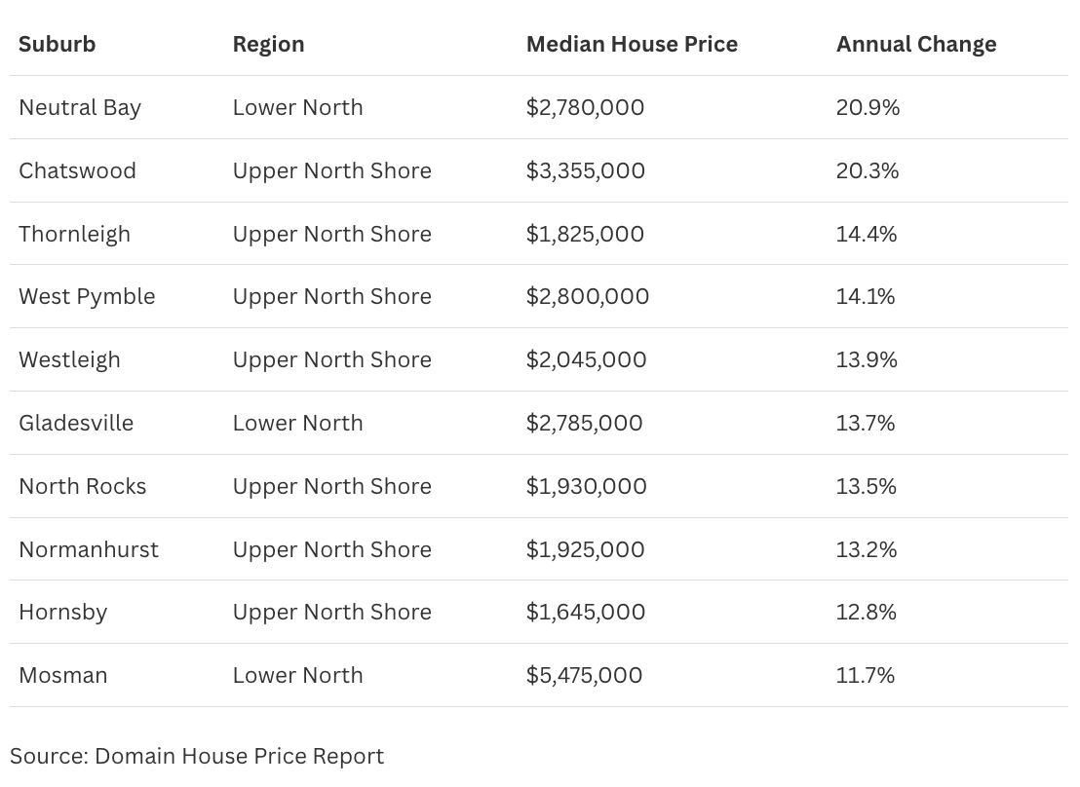Click the Gladesville suburb name
1080x787 pixels.
pyautogui.click(x=76, y=423)
